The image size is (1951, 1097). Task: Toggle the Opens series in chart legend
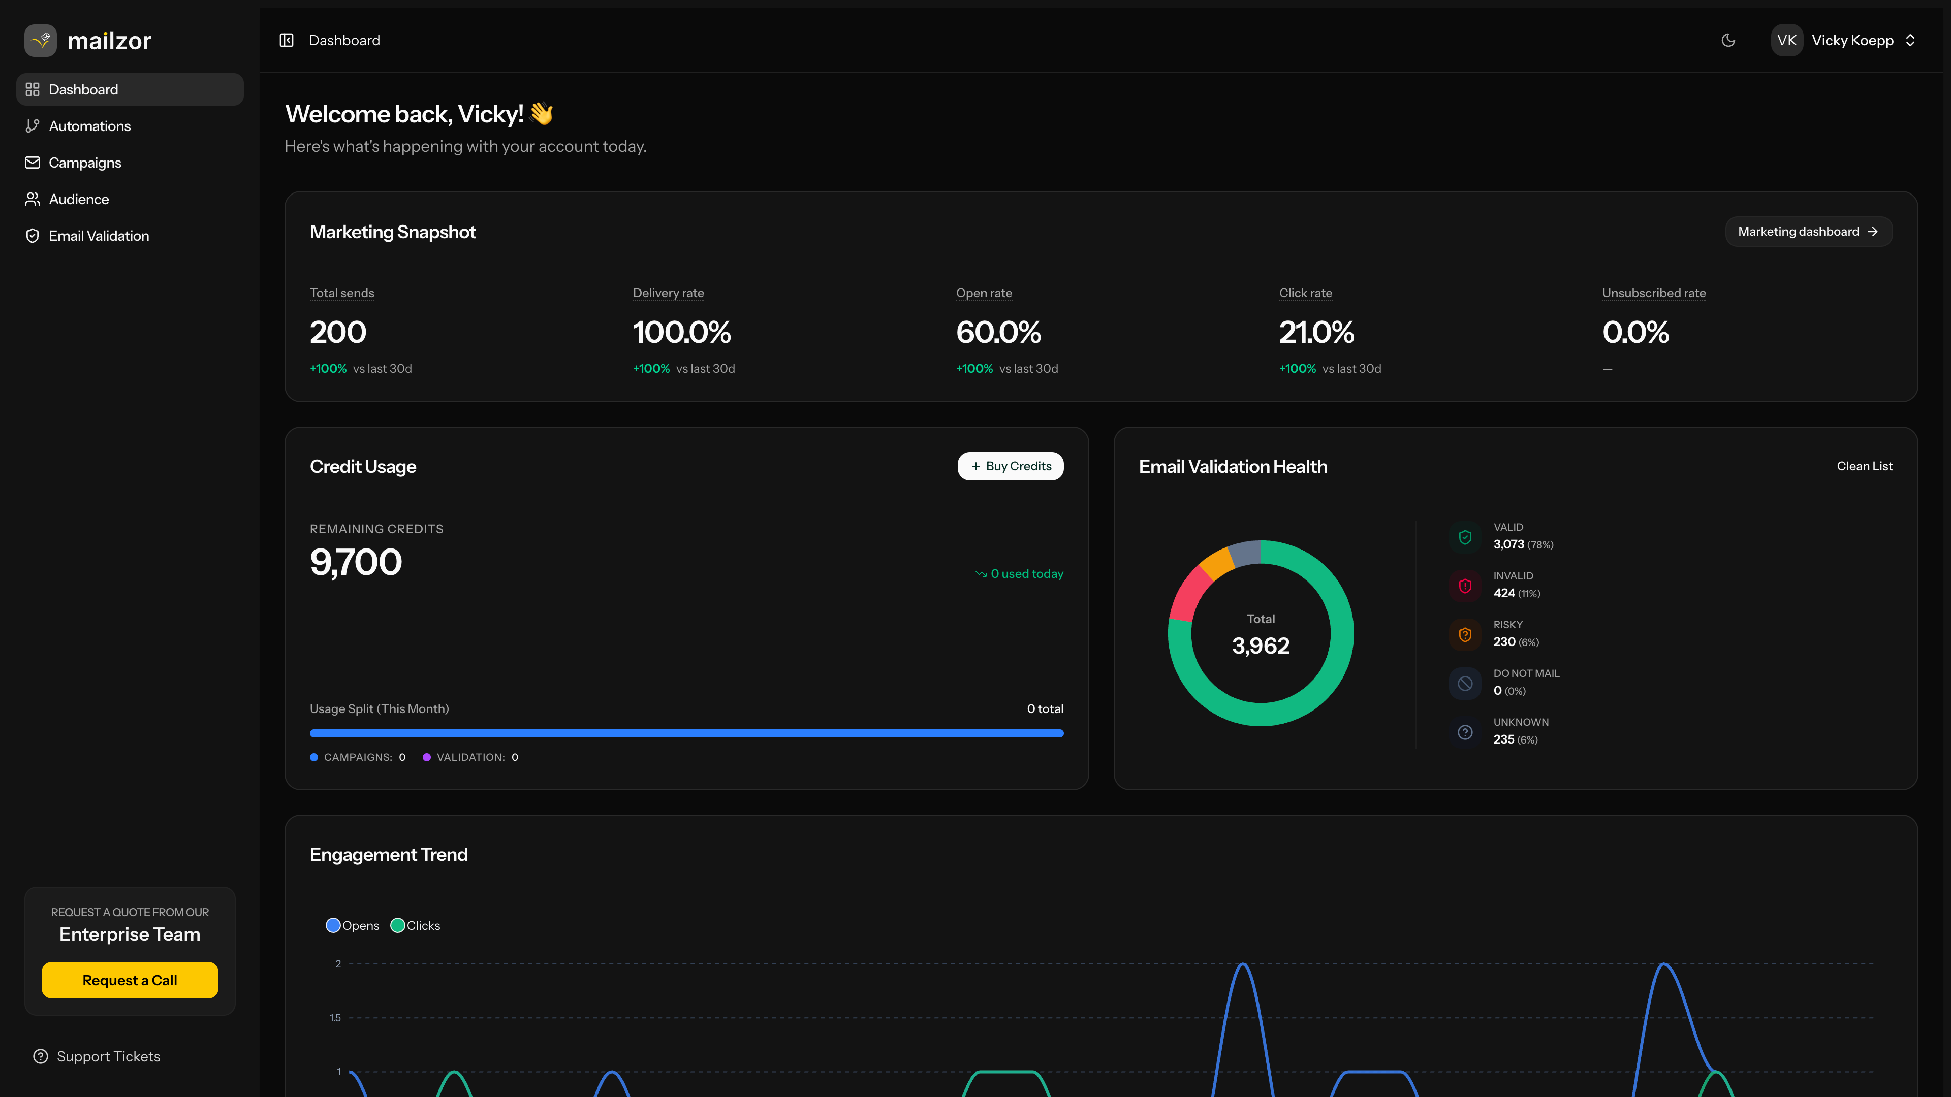click(x=352, y=925)
